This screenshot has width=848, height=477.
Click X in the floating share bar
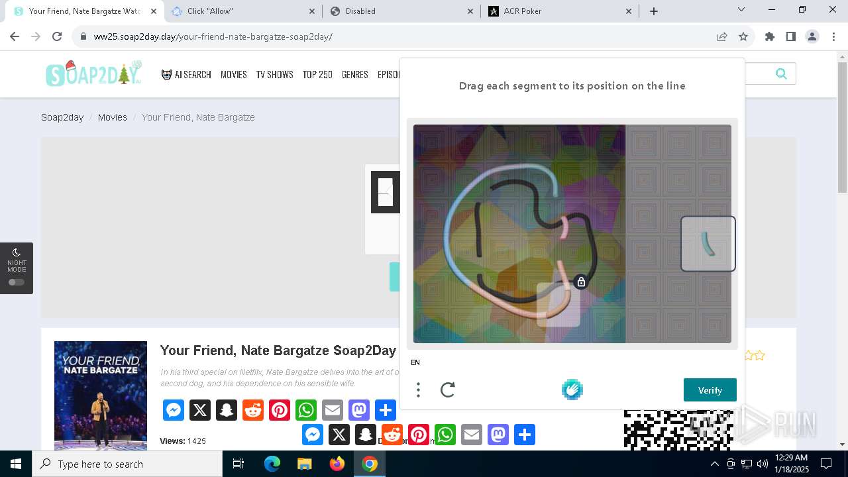tap(339, 435)
